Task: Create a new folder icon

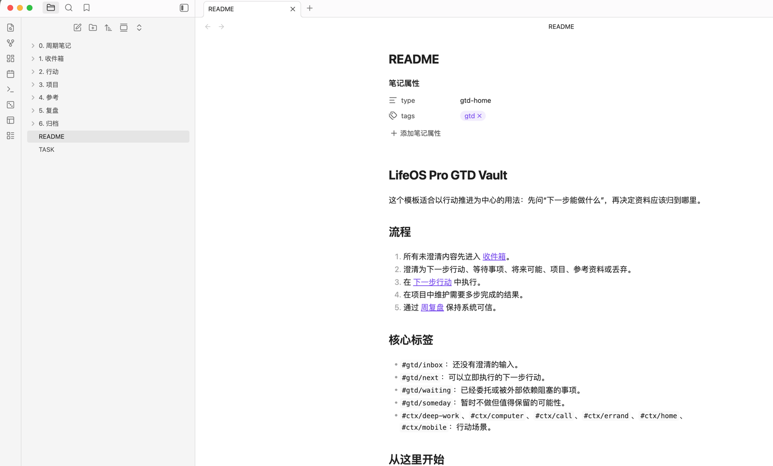Action: (93, 27)
